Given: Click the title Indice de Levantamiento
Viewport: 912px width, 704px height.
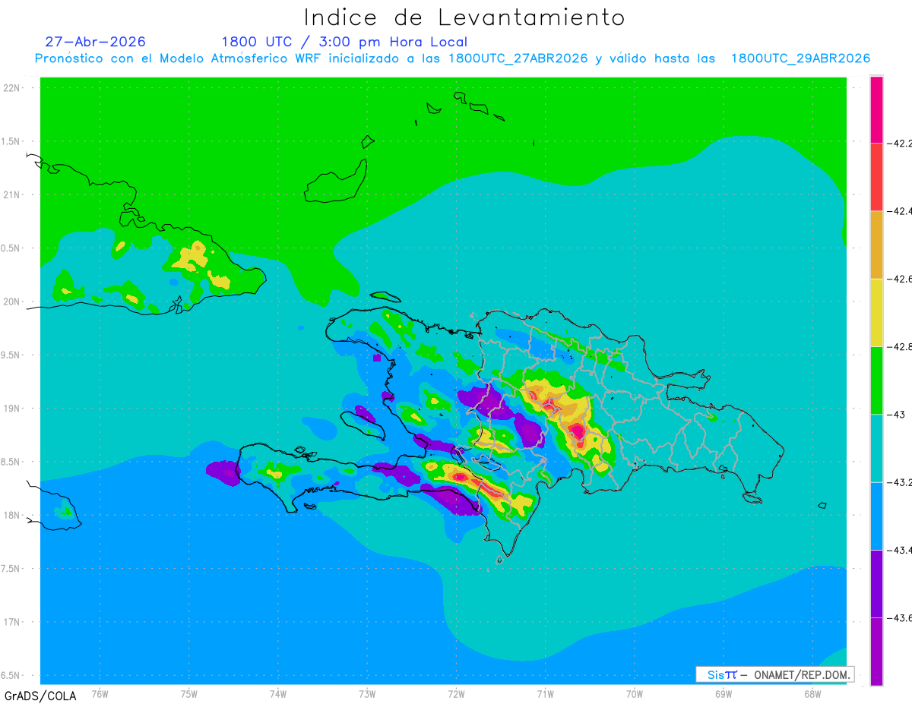Looking at the screenshot, I should click(464, 17).
